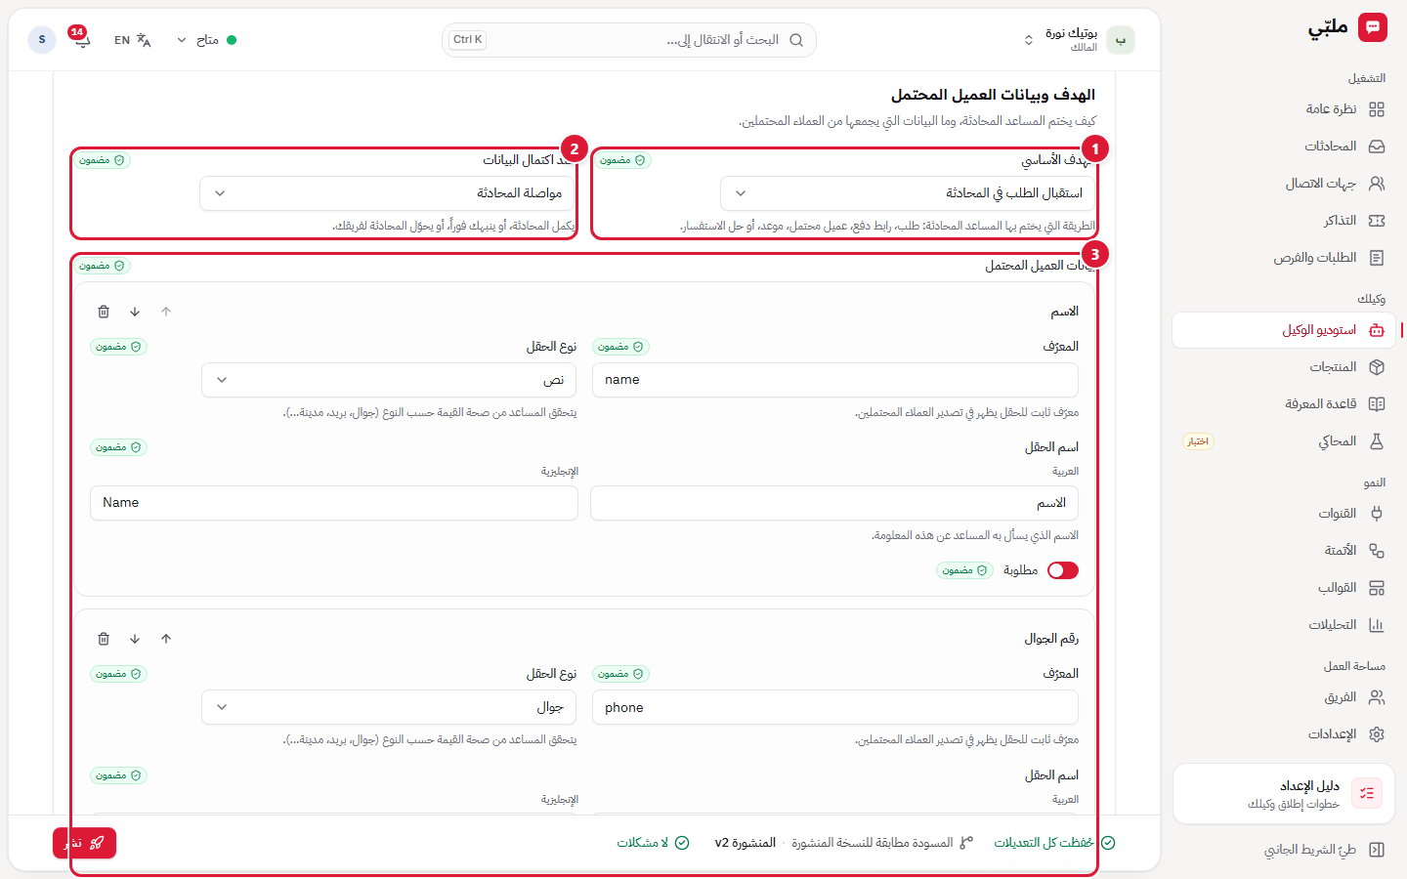This screenshot has width=1407, height=879.
Task: Open the notifications bell with 14 badge
Action: (x=81, y=40)
